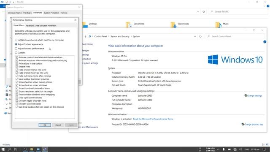270x152 pixels.
Task: Open the Advanced tab in Performance Options
Action: click(30, 26)
